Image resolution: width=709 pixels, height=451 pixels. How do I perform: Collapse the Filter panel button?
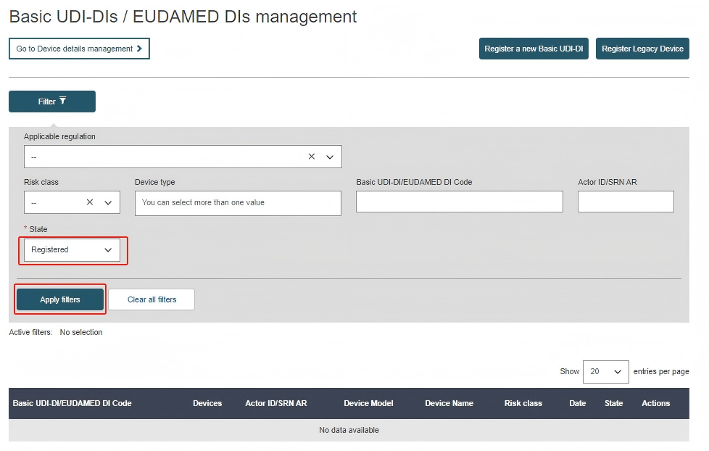52,102
